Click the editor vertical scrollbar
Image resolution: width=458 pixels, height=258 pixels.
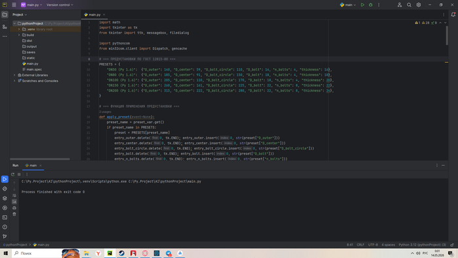pyautogui.click(x=447, y=35)
